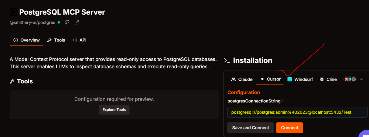Open the repository icon next to the status dot
369x137 pixels.
point(67,22)
